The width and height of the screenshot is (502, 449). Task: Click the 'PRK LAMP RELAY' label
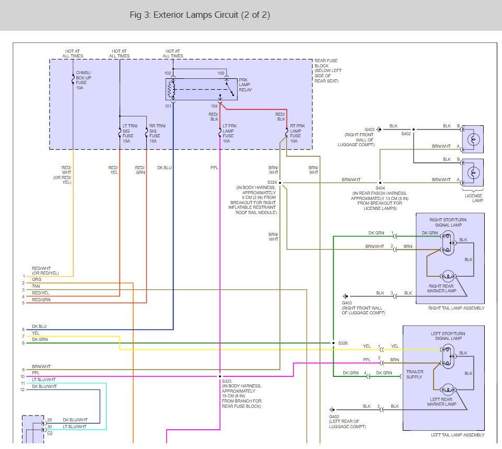coord(245,85)
